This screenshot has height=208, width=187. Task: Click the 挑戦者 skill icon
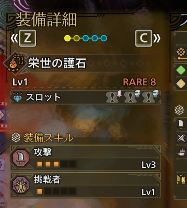pyautogui.click(x=21, y=185)
